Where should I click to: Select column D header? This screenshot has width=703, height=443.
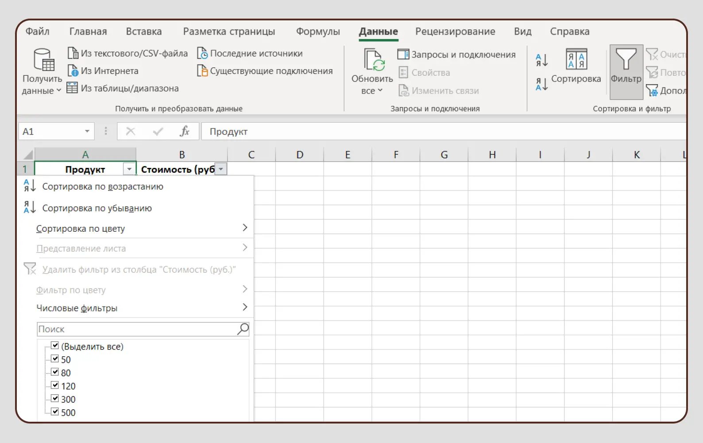tap(300, 155)
